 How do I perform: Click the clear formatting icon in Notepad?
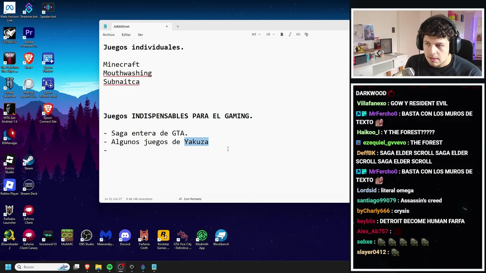tap(306, 35)
